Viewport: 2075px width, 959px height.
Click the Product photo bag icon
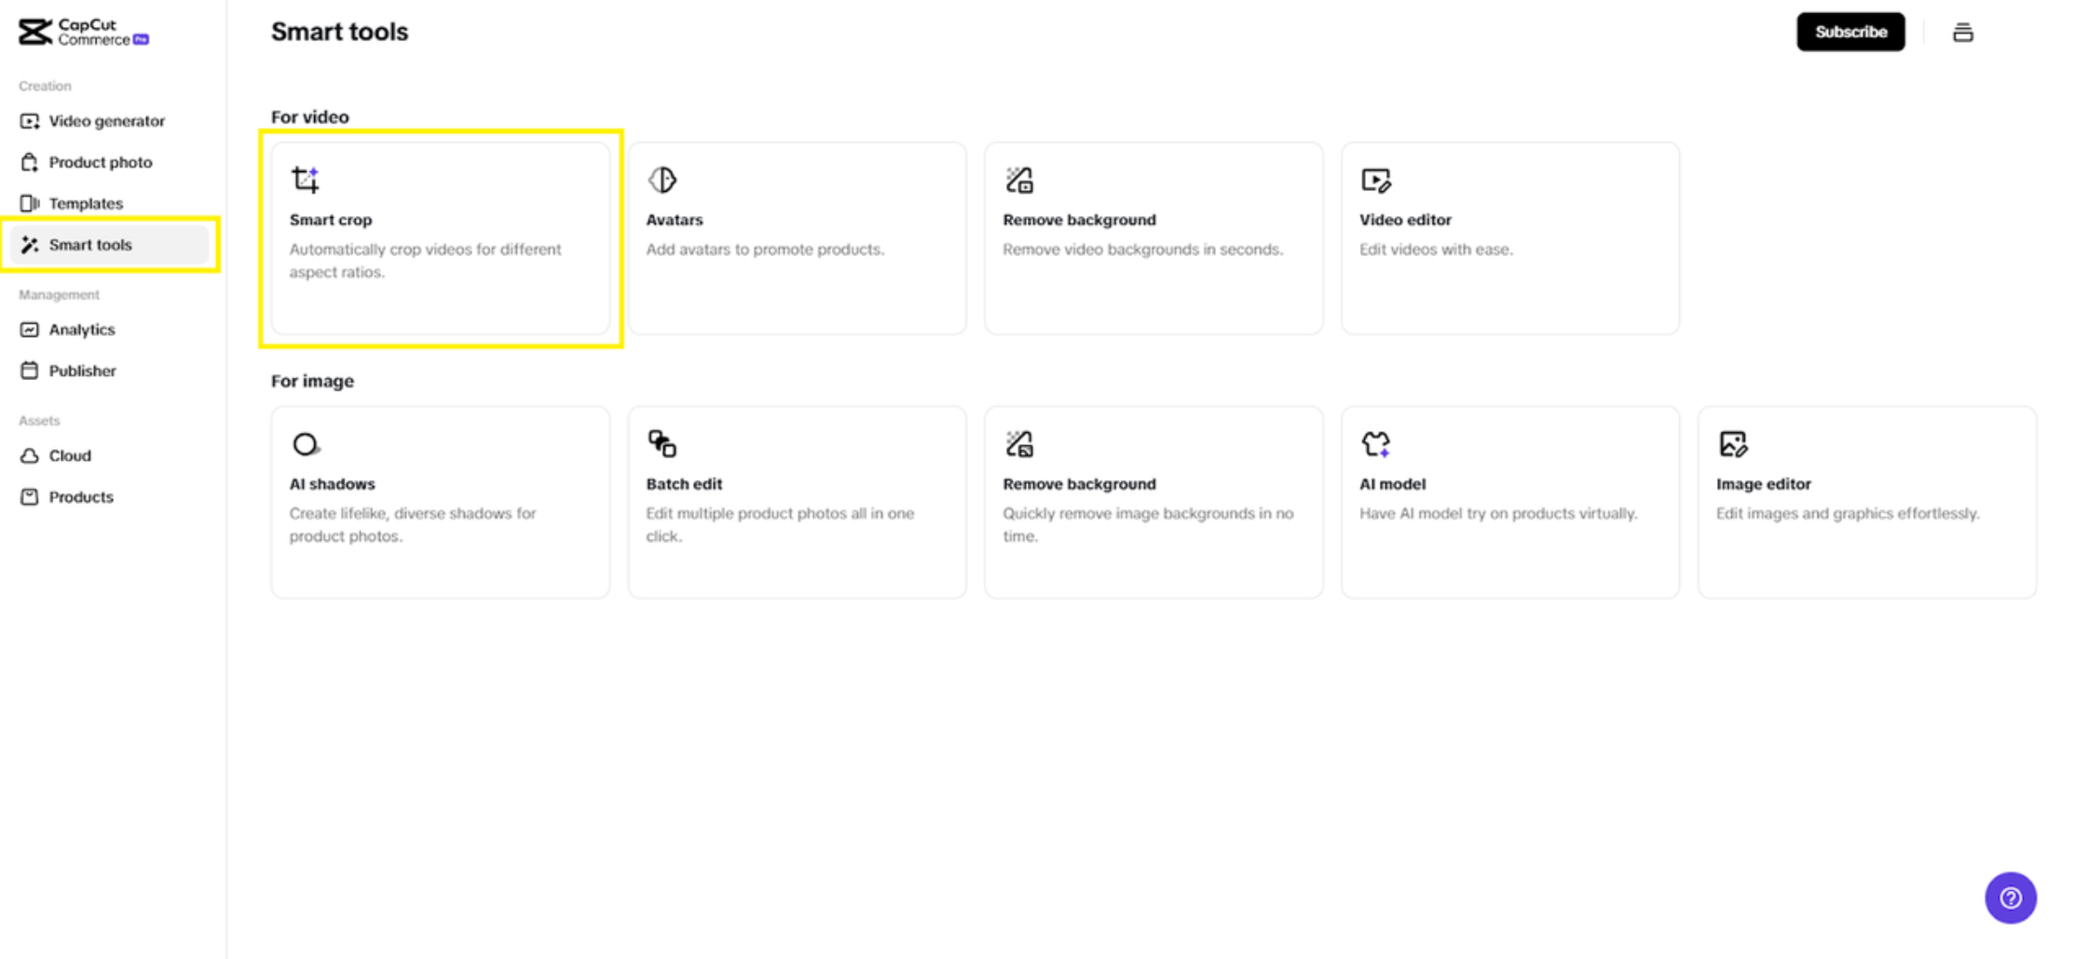[30, 162]
